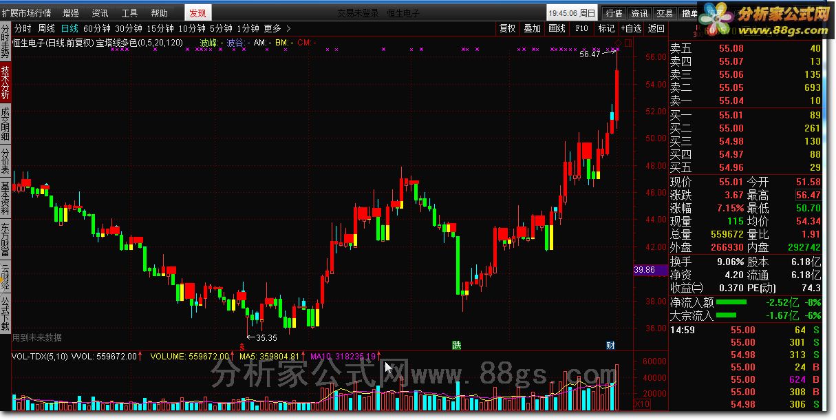
Task: Click the 大宗流入 green bar
Action: coord(725,315)
